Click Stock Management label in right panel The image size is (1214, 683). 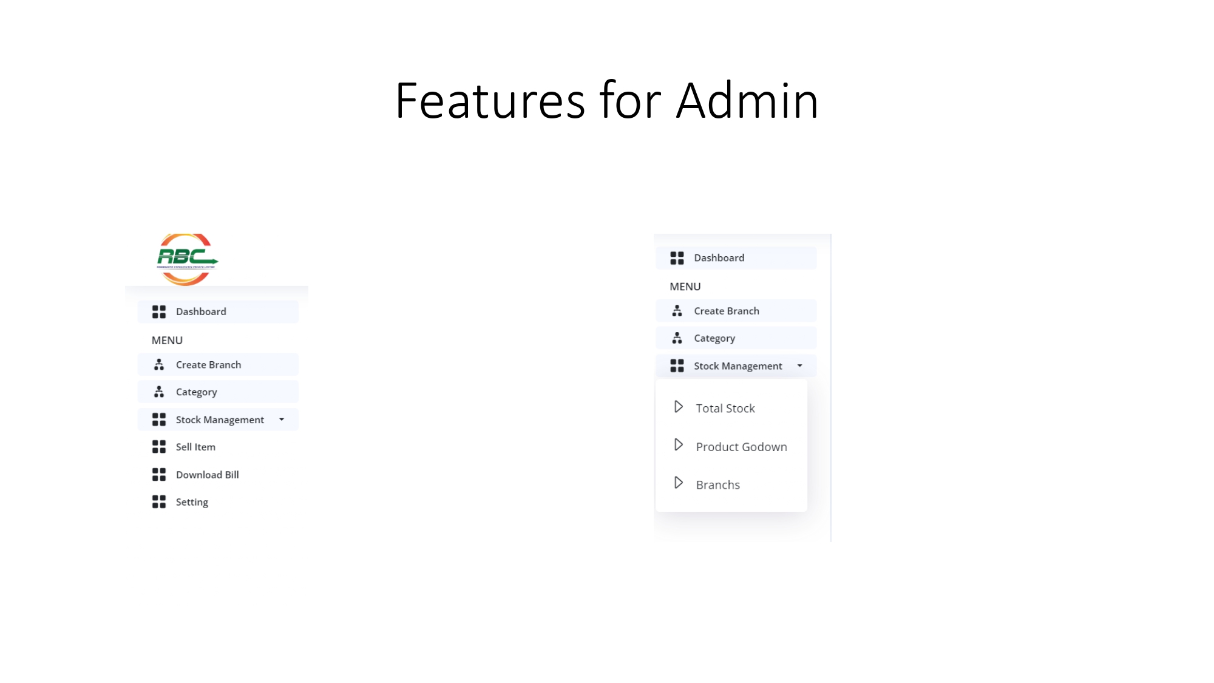[738, 366]
